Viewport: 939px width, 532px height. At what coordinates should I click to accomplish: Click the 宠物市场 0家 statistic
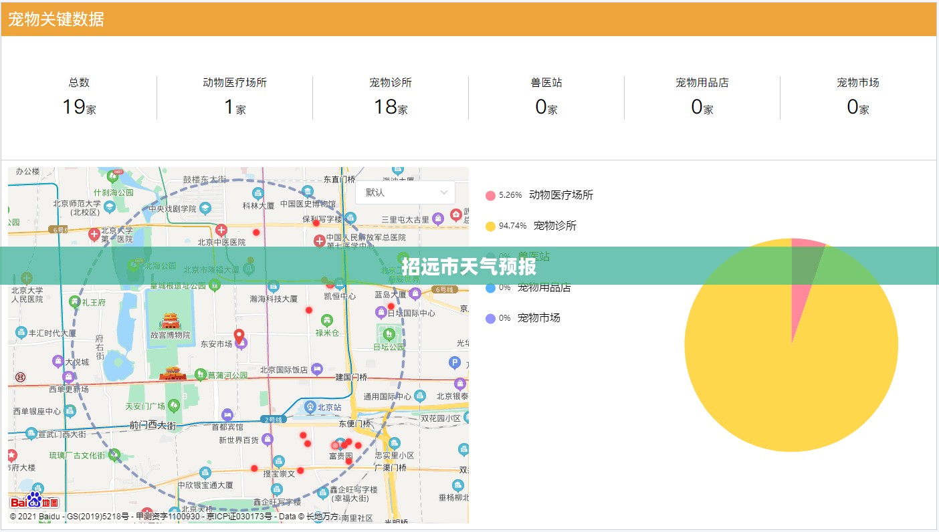click(x=858, y=98)
